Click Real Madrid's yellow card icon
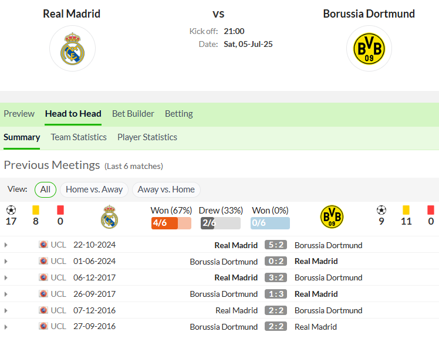This screenshot has width=439, height=342. point(36,210)
